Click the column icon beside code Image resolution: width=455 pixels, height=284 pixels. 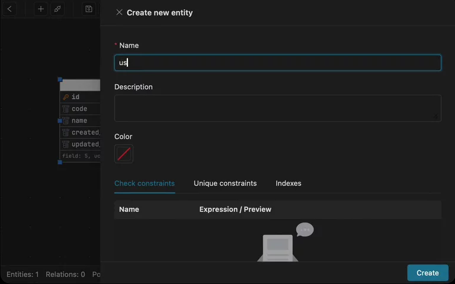pos(66,109)
